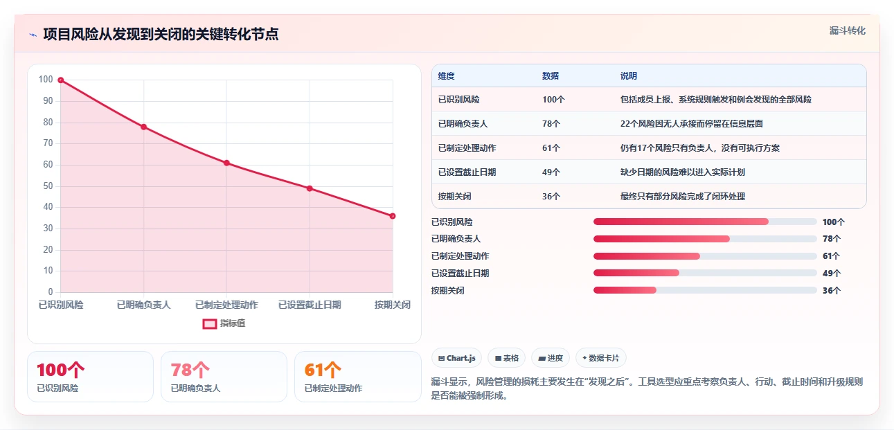Image resolution: width=894 pixels, height=430 pixels.
Task: Click chart x-axis label 已设置截止日期
Action: 310,305
